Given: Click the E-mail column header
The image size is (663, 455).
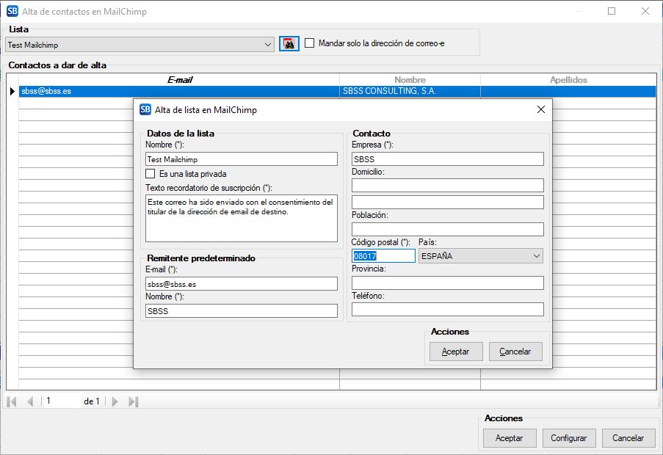Looking at the screenshot, I should click(179, 80).
